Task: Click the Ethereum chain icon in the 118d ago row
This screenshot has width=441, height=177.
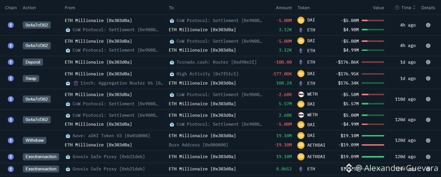Action: [11, 99]
